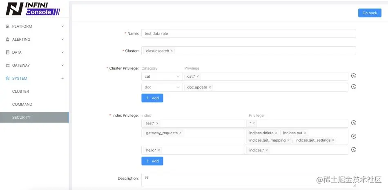Image resolution: width=388 pixels, height=190 pixels.
Task: Open the Cluster multi-select field
Action: click(249, 51)
